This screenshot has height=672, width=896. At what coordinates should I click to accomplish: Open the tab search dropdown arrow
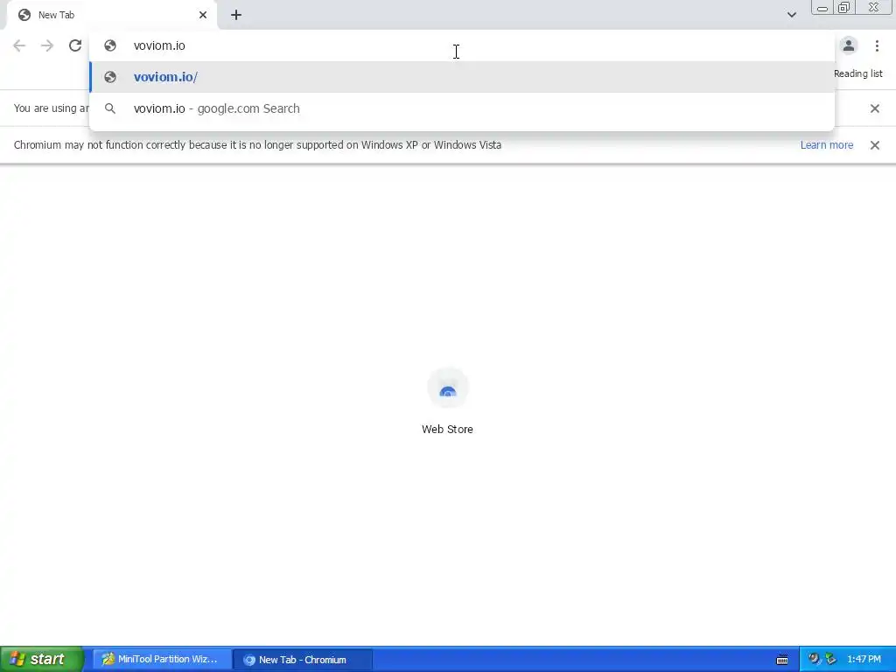pos(791,15)
